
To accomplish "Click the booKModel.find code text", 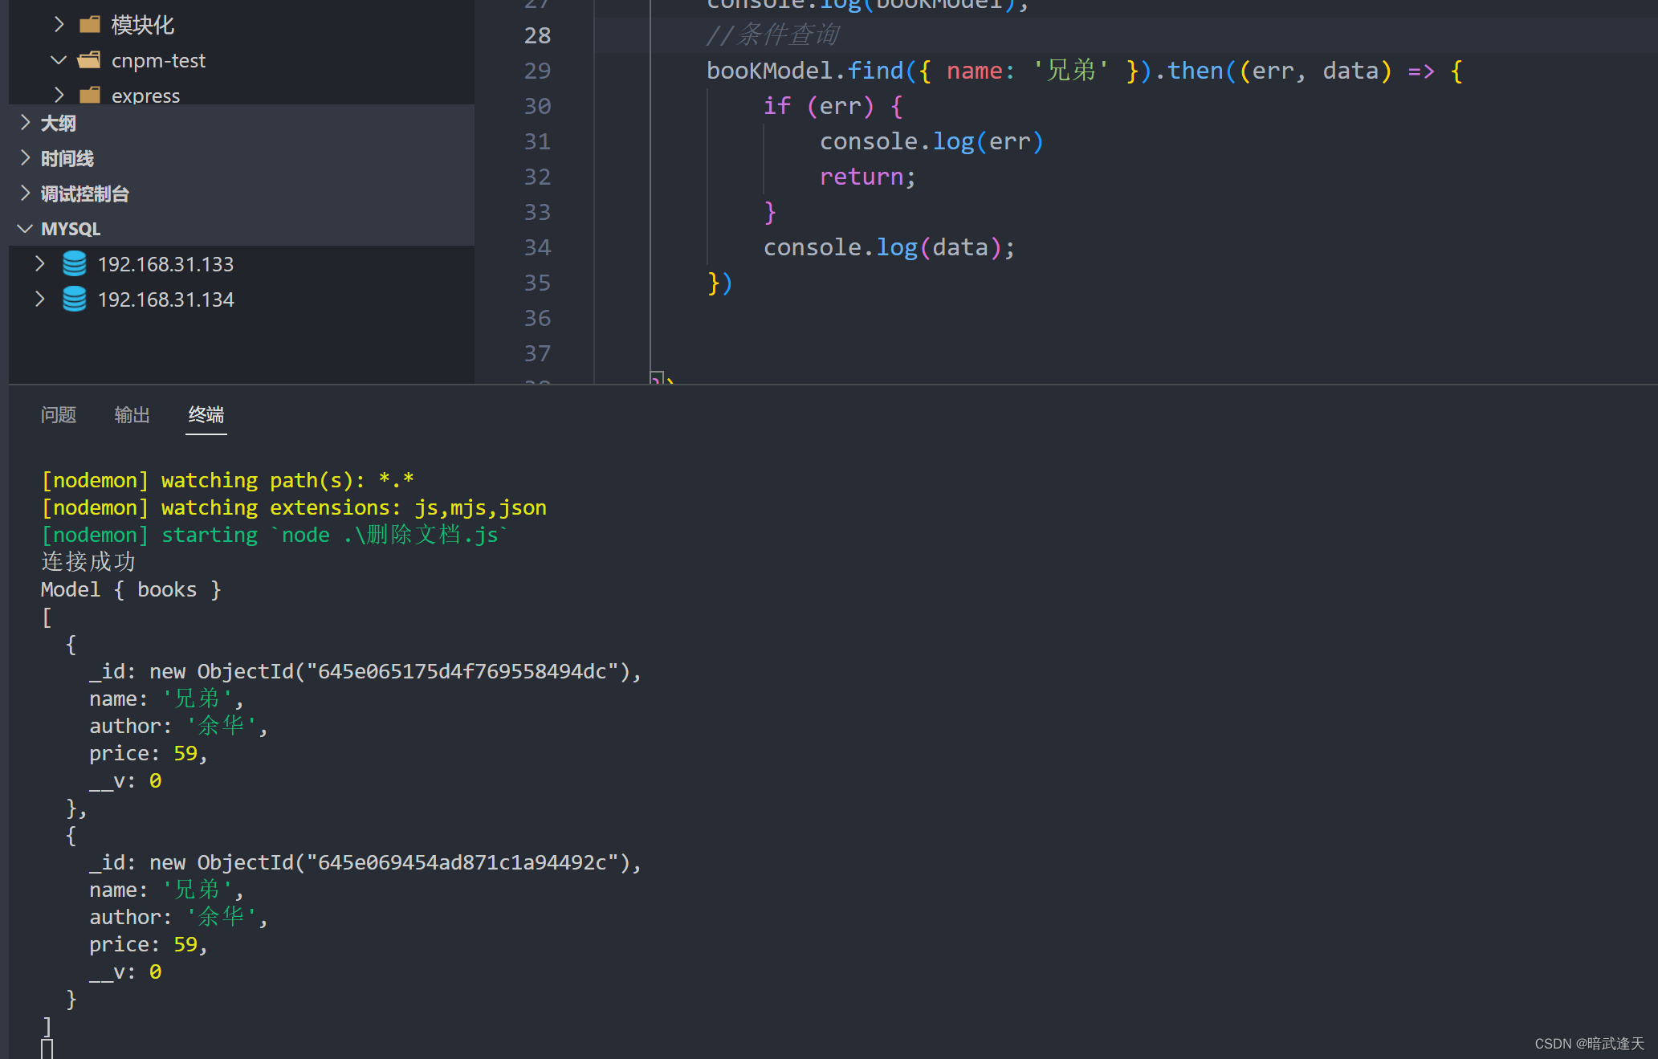I will pos(805,71).
